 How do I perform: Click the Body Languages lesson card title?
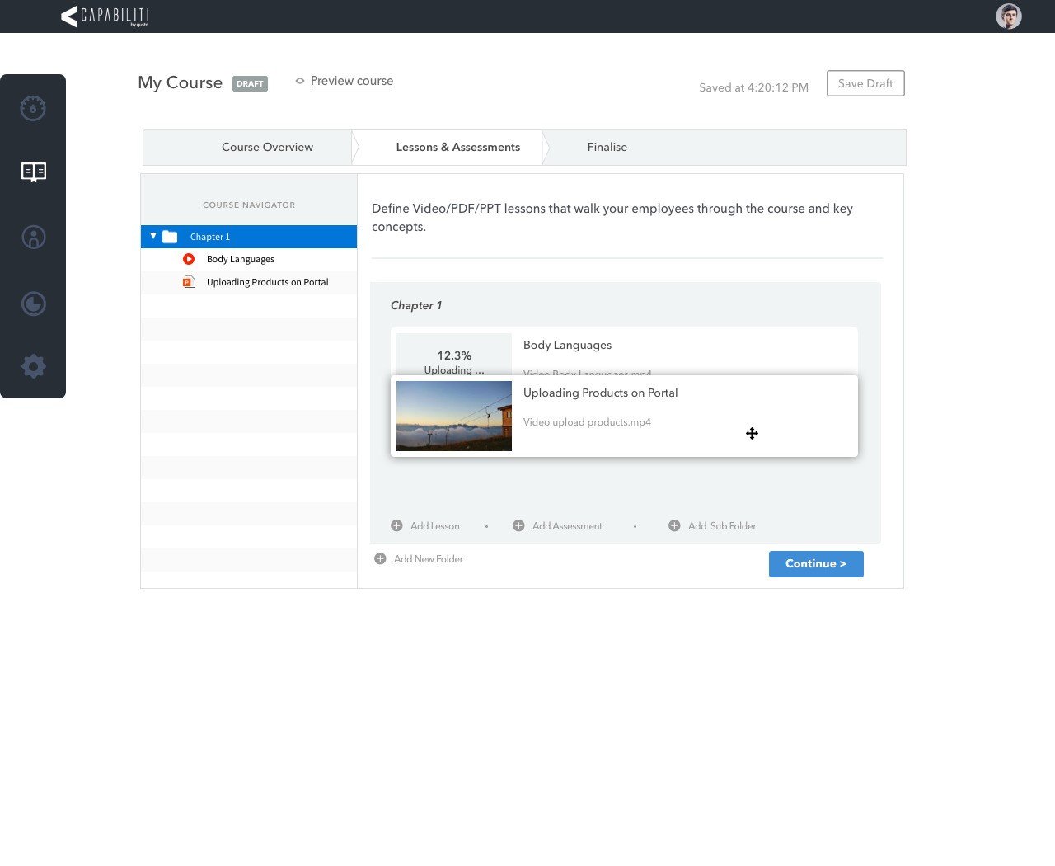[x=567, y=345]
